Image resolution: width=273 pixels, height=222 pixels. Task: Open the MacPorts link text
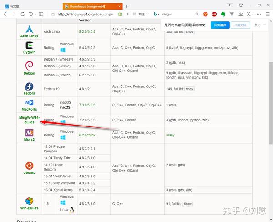[29, 109]
